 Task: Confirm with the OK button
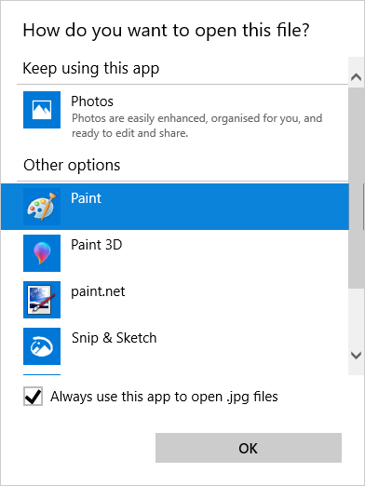pos(249,448)
